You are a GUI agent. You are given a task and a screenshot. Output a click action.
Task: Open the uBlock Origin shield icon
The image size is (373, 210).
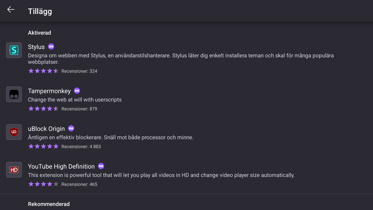(x=14, y=132)
